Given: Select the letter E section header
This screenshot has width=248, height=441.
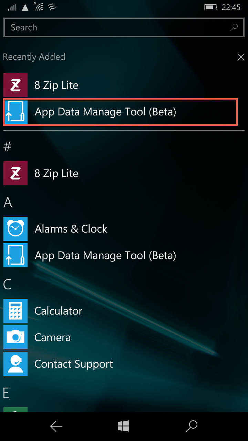Looking at the screenshot, I should tap(6, 393).
